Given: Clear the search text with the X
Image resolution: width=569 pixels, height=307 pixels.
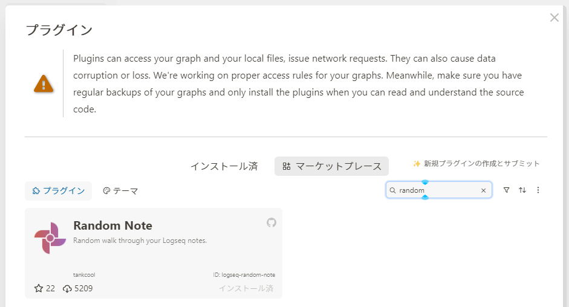Looking at the screenshot, I should 483,190.
